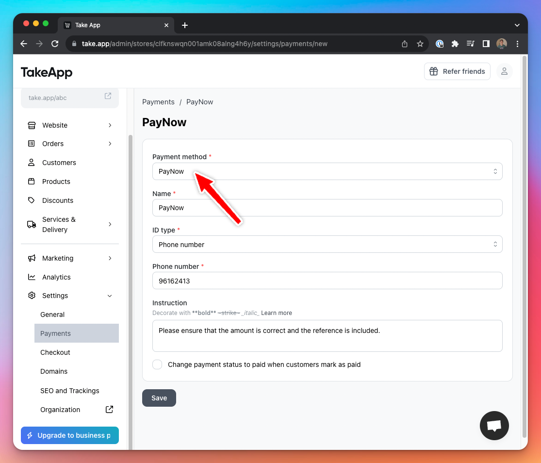
Task: Click the Phone number input field
Action: coord(327,281)
